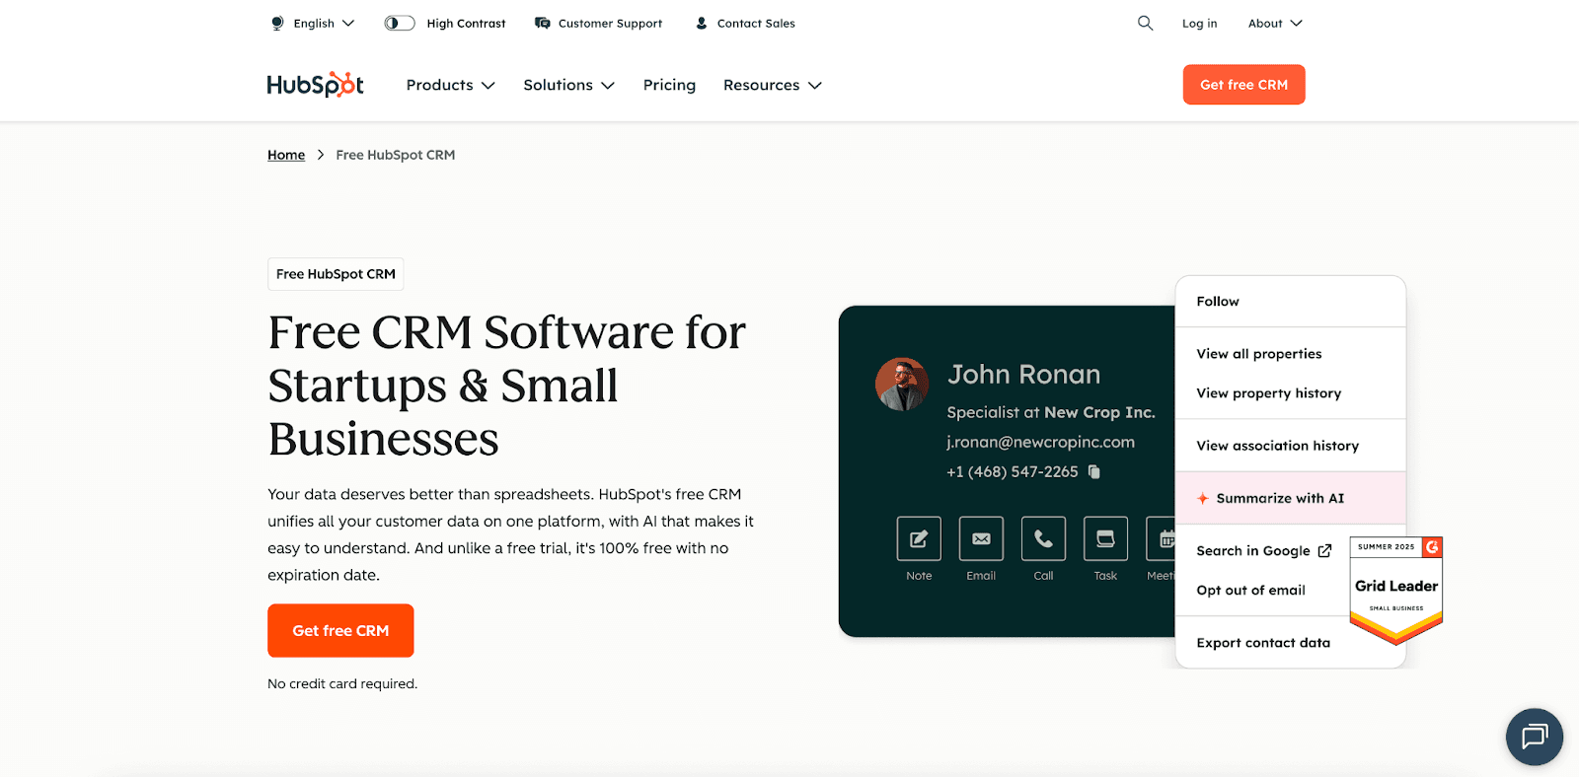Click the G2 Grid Leader badge
This screenshot has height=777, width=1579.
click(1395, 590)
